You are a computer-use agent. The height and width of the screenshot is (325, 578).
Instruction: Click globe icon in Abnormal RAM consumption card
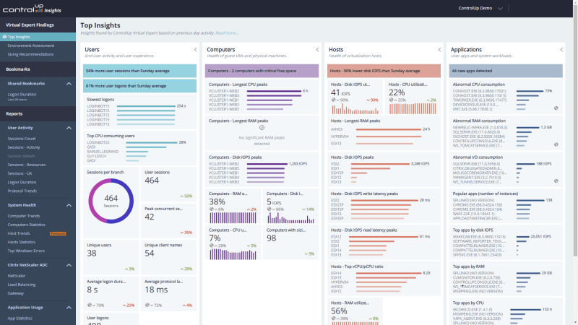pos(556,144)
